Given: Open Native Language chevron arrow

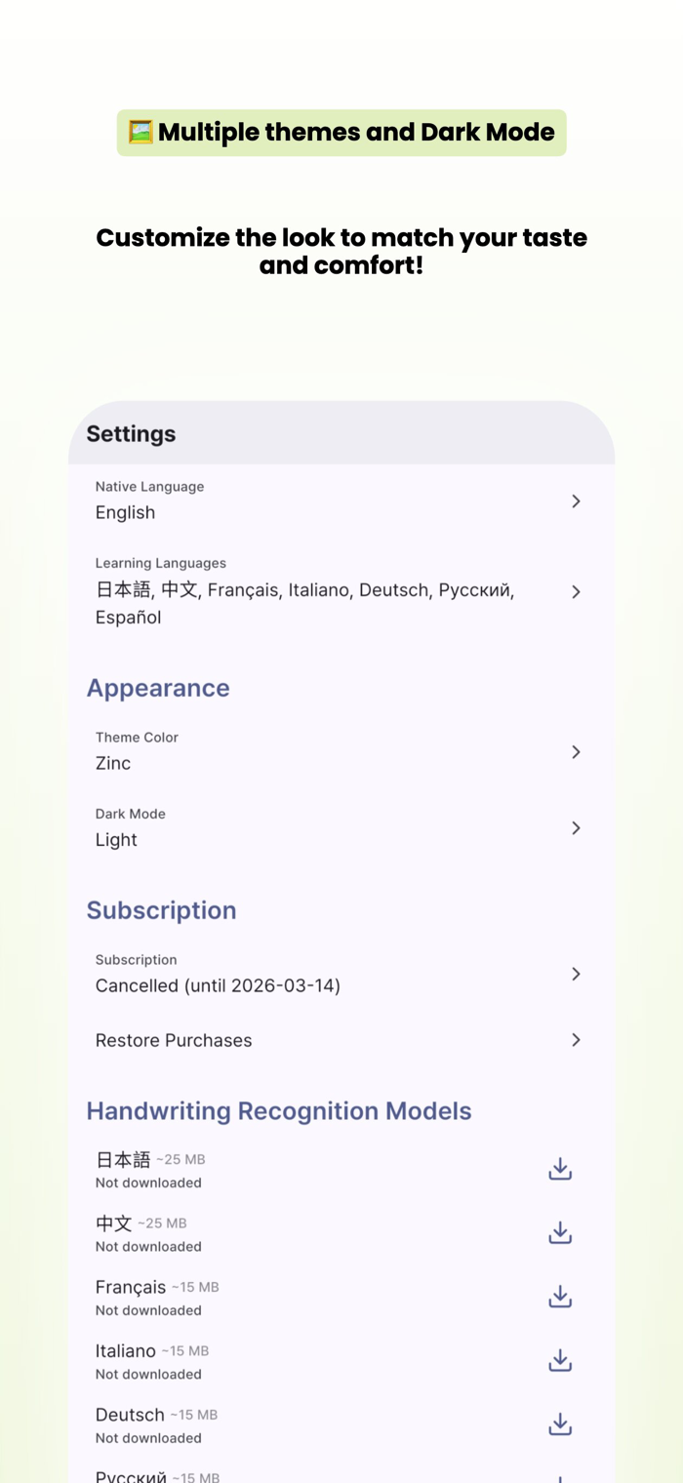Looking at the screenshot, I should [x=576, y=501].
